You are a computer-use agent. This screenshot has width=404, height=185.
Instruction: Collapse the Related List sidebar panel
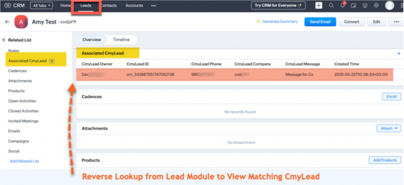tap(4, 40)
